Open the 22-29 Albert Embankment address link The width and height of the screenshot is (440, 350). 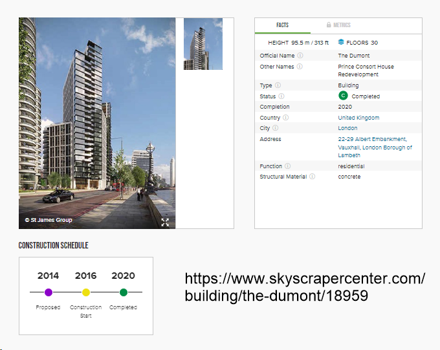[375, 147]
